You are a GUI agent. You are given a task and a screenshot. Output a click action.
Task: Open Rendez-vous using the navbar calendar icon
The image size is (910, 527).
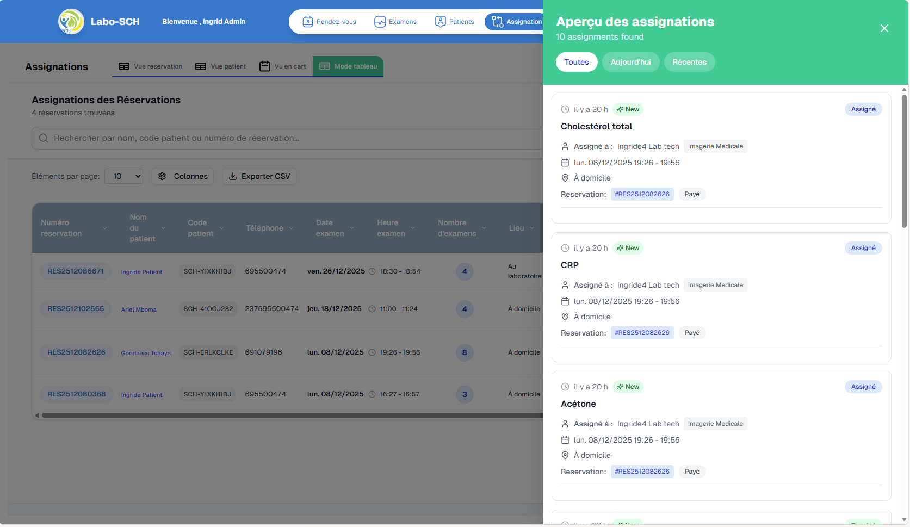(307, 21)
